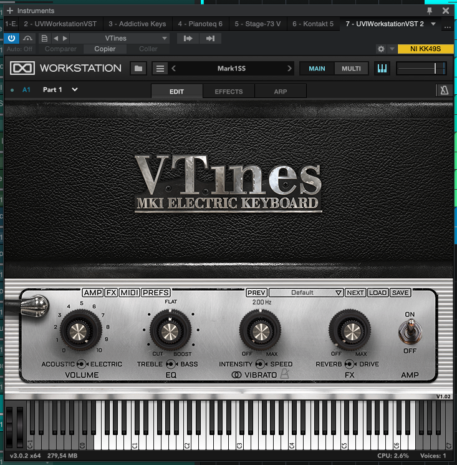The width and height of the screenshot is (457, 465).
Task: Toggle Reverb/Drive FX selector
Action: point(350,364)
